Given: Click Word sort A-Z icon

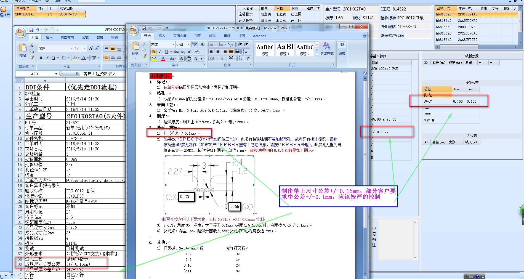Looking at the screenshot, I should 240,58.
